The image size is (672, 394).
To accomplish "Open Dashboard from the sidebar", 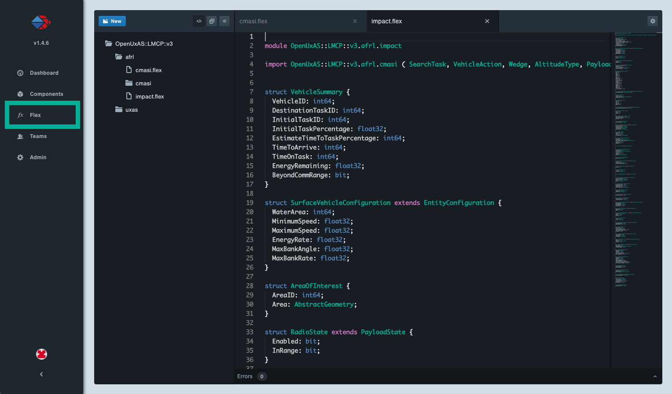I will point(44,73).
